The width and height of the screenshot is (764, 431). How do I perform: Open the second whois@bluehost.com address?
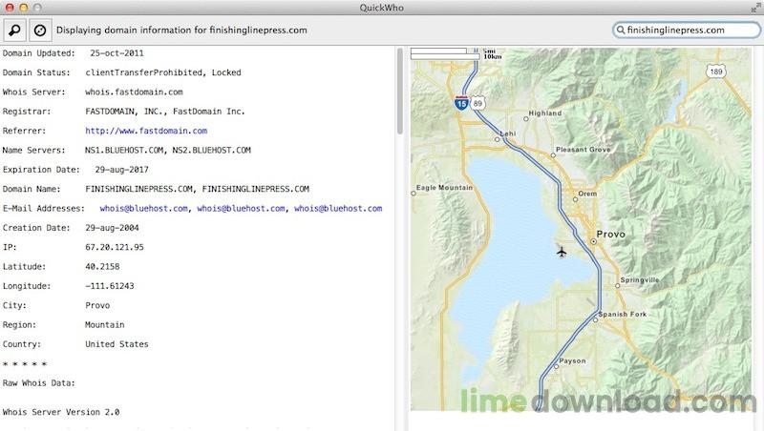[x=241, y=209]
